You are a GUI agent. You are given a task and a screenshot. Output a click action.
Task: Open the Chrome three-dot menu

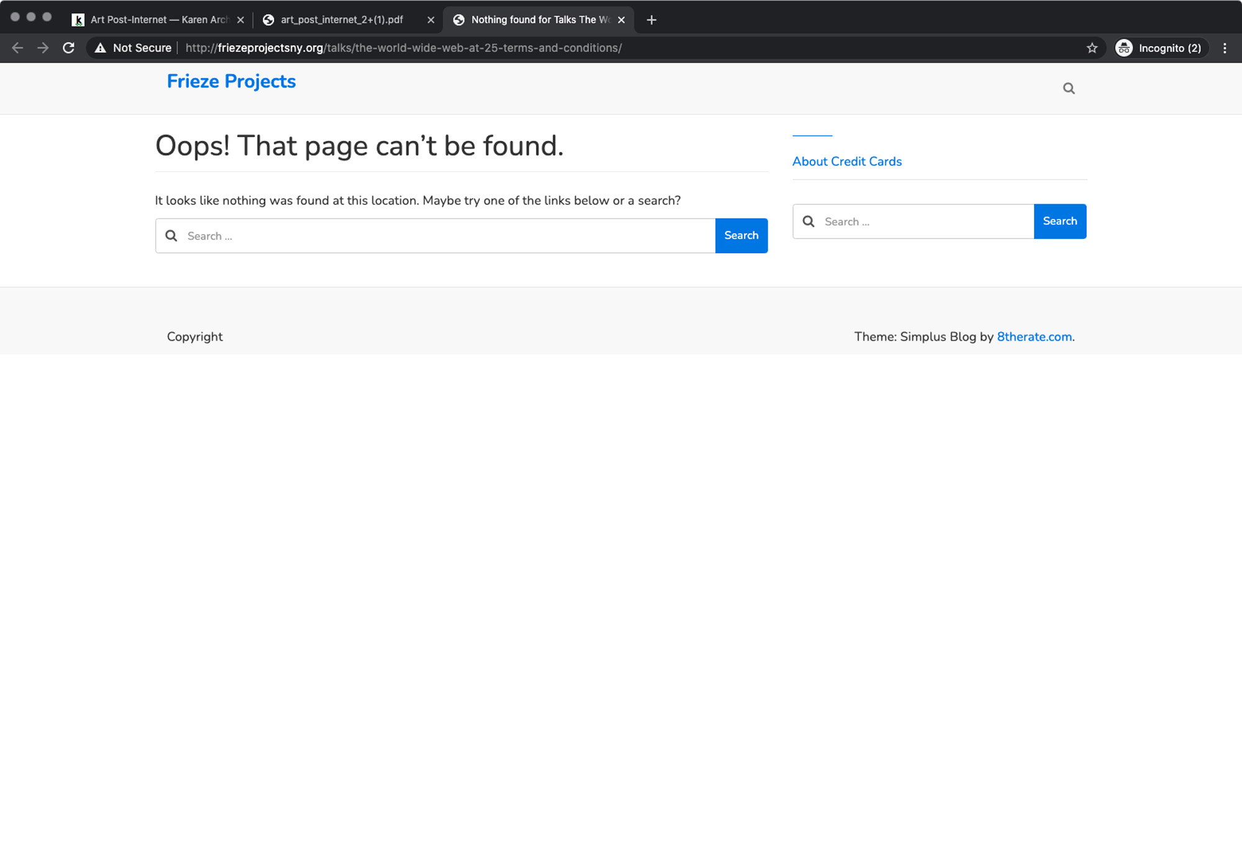click(x=1225, y=48)
